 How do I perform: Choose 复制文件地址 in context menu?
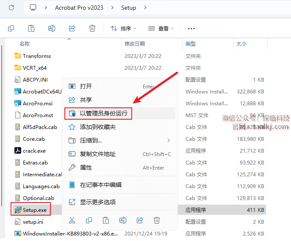[x=120, y=154]
